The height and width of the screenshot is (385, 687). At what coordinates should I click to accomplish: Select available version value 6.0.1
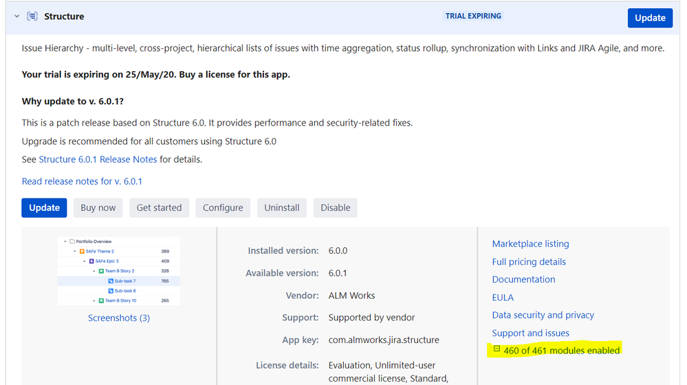pos(338,273)
